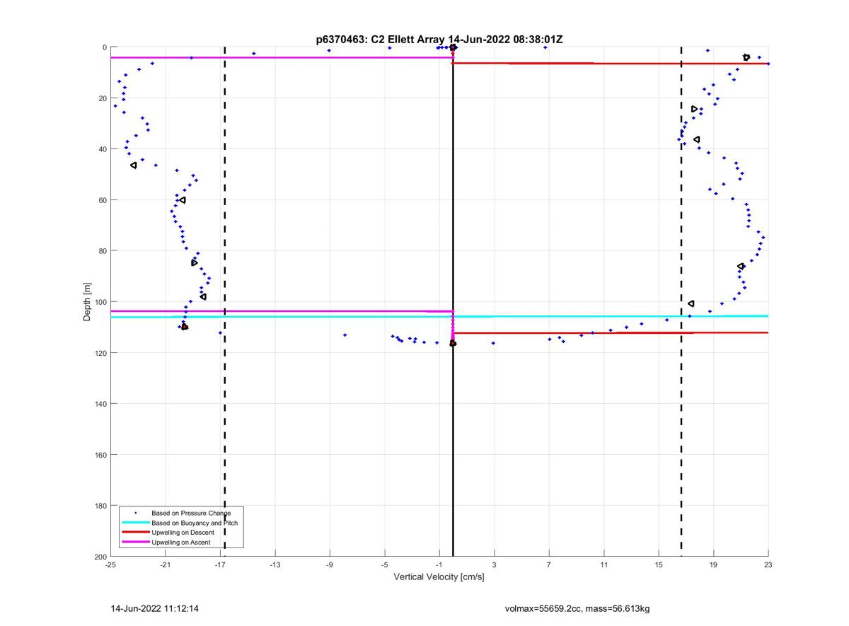The image size is (849, 626).
Task: Click the depth tick label '60'
Action: (103, 200)
